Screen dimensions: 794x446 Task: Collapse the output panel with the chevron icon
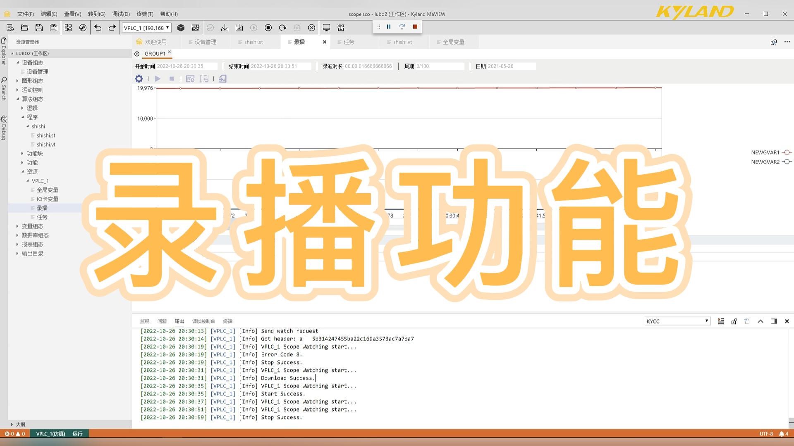tap(760, 321)
